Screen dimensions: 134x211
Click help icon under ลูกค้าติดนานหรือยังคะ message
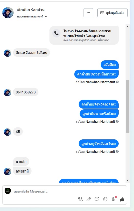(x=117, y=121)
